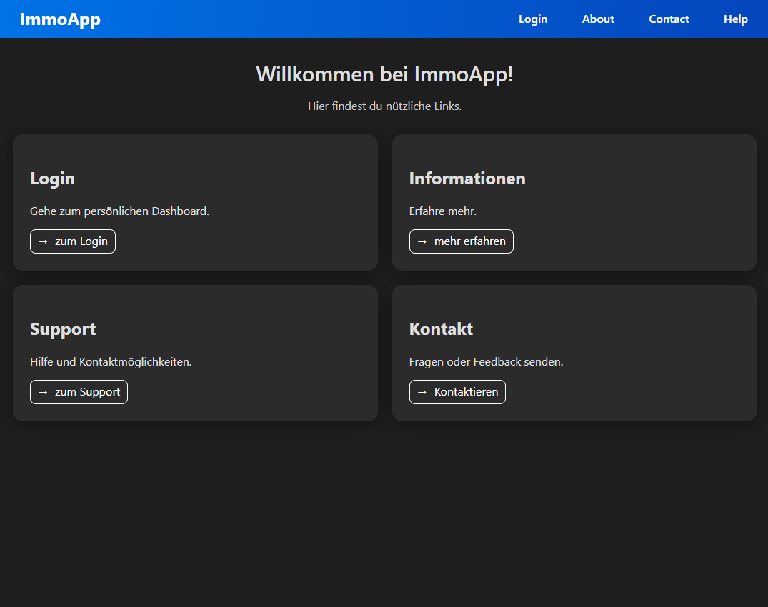Click the Informationen card title

pyautogui.click(x=467, y=179)
